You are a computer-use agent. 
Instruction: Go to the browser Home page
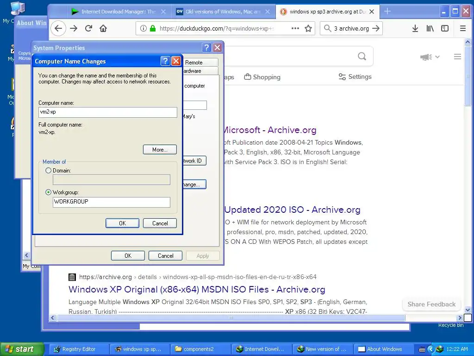[103, 28]
